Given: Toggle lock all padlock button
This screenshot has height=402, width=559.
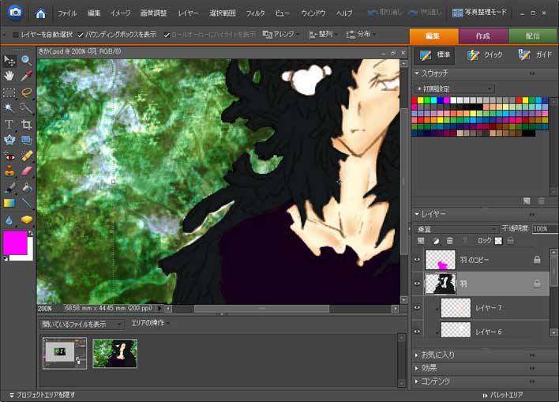Looking at the screenshot, I should coord(511,241).
